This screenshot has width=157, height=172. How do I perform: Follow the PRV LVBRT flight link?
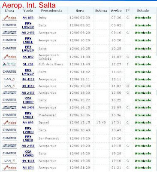[x=28, y=115]
